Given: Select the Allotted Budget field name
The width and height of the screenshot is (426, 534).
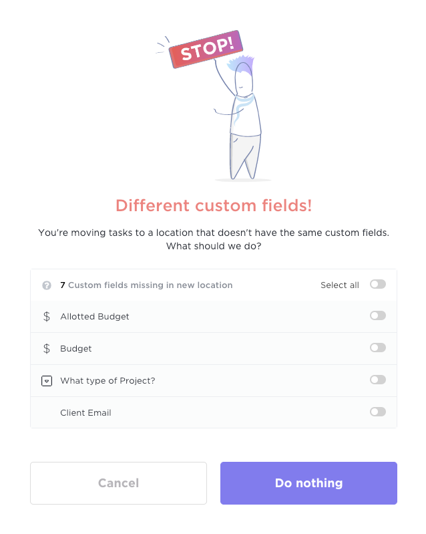Looking at the screenshot, I should 95,317.
